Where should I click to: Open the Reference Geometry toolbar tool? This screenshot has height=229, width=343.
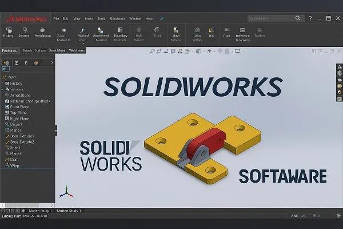(x=242, y=34)
